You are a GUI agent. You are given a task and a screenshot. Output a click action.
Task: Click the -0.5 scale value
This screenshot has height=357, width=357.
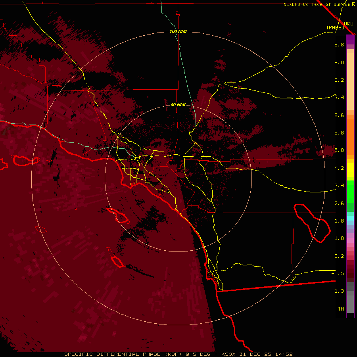point(338,273)
